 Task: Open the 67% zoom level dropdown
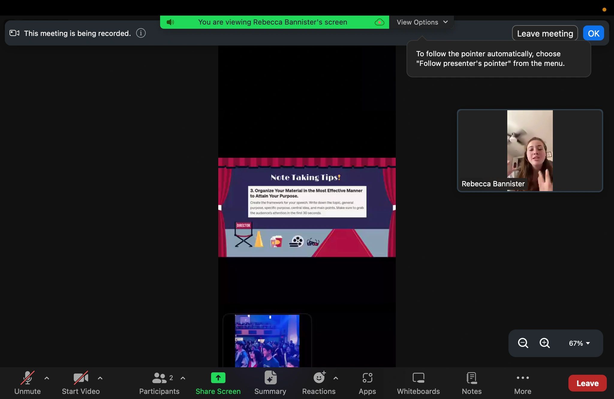pos(579,343)
